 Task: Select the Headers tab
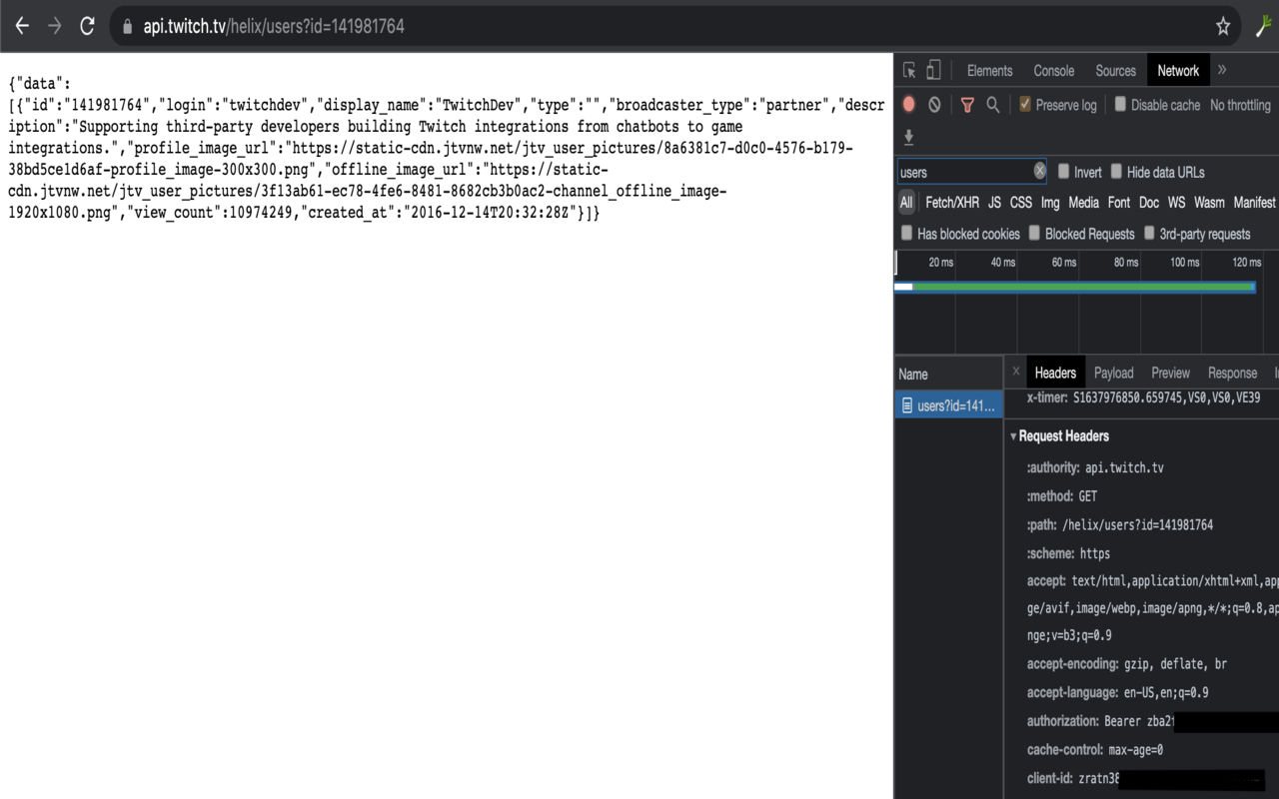point(1055,373)
